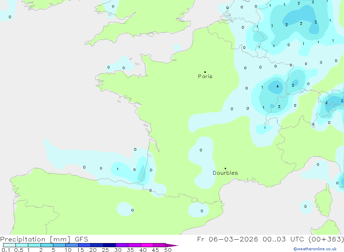Click the 15–20 mm blue legend swatch
This screenshot has height=252, width=344.
[85, 245]
